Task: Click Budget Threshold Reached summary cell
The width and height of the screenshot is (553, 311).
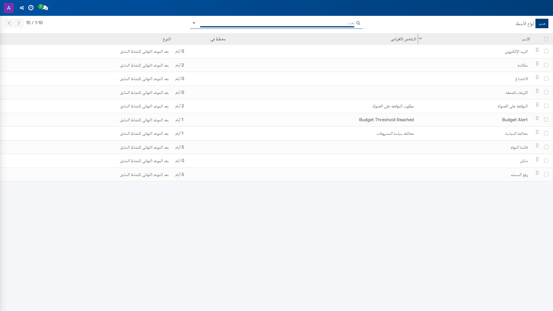Action: pyautogui.click(x=386, y=120)
